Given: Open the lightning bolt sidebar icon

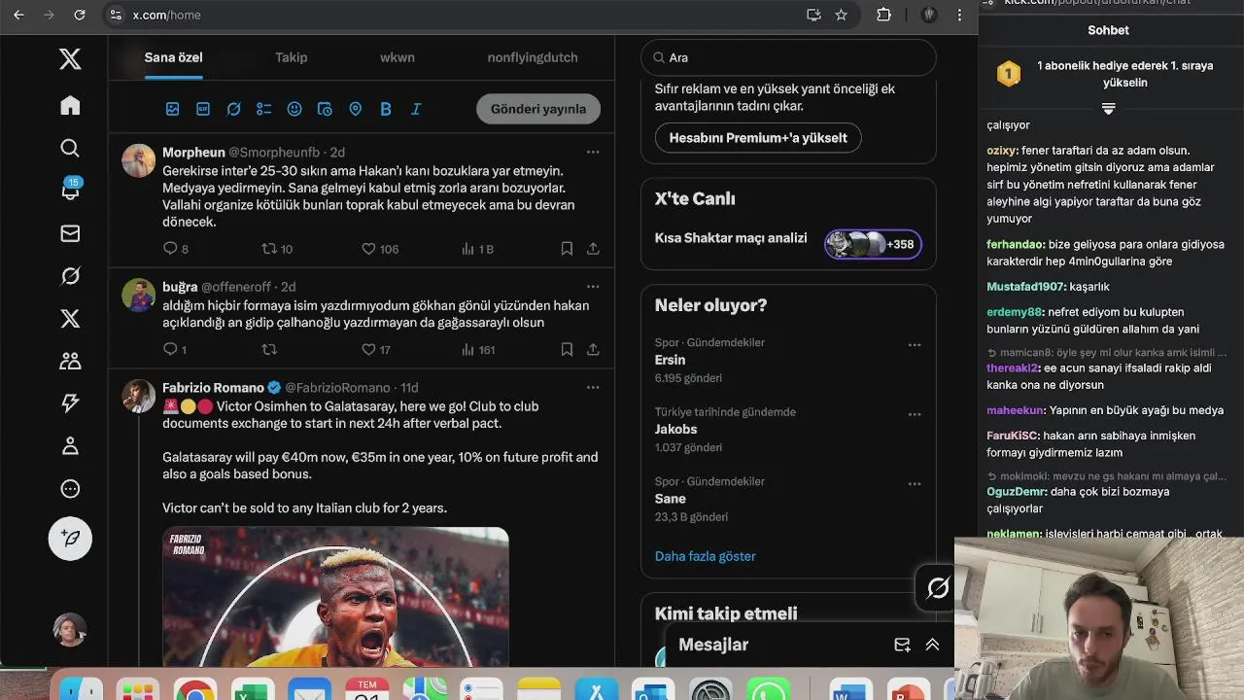Looking at the screenshot, I should point(70,403).
